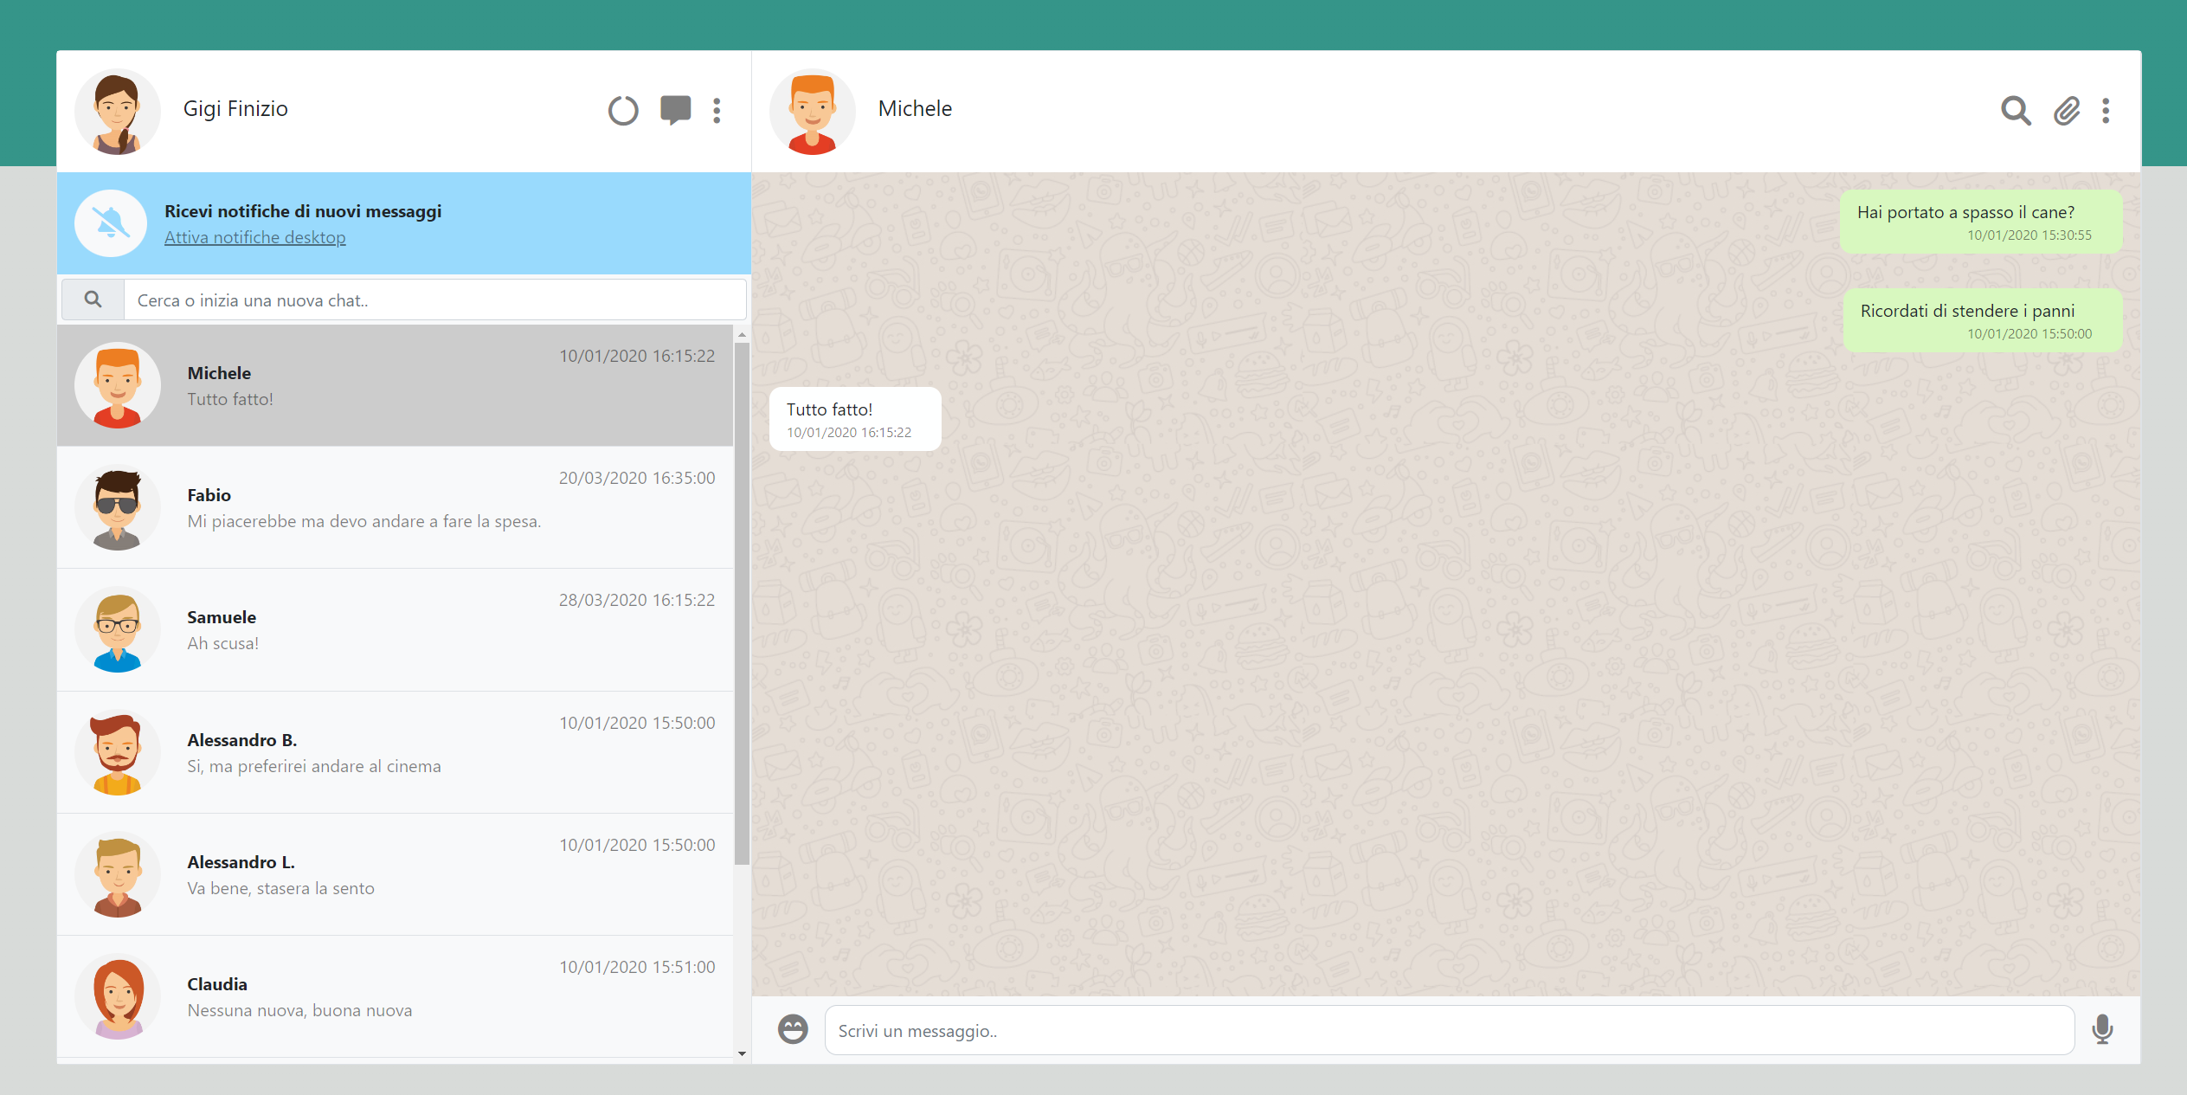This screenshot has width=2187, height=1095.
Task: Open new chat bubble icon
Action: (x=675, y=110)
